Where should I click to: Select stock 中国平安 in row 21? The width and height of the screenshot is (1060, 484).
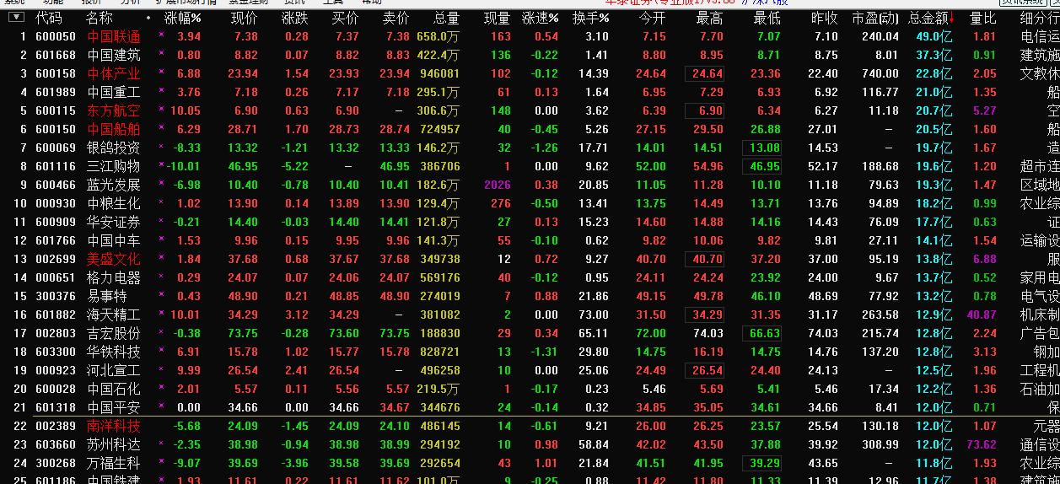[x=114, y=407]
